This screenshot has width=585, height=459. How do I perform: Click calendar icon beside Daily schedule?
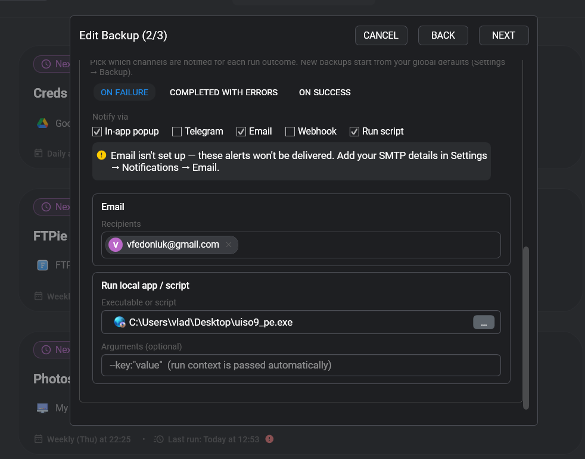click(x=39, y=153)
